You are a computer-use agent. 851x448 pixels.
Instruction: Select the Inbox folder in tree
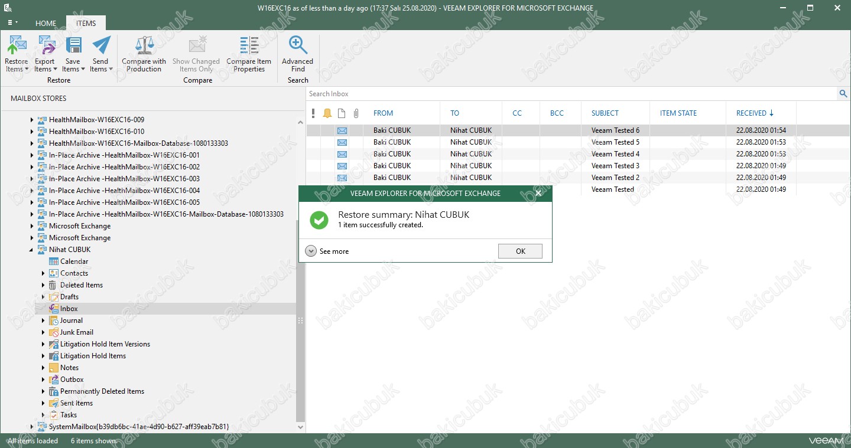69,309
